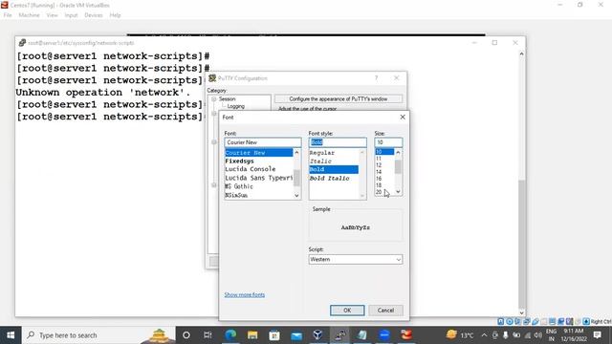Pick size 11 in Size list
This screenshot has height=344, width=612.
point(384,159)
